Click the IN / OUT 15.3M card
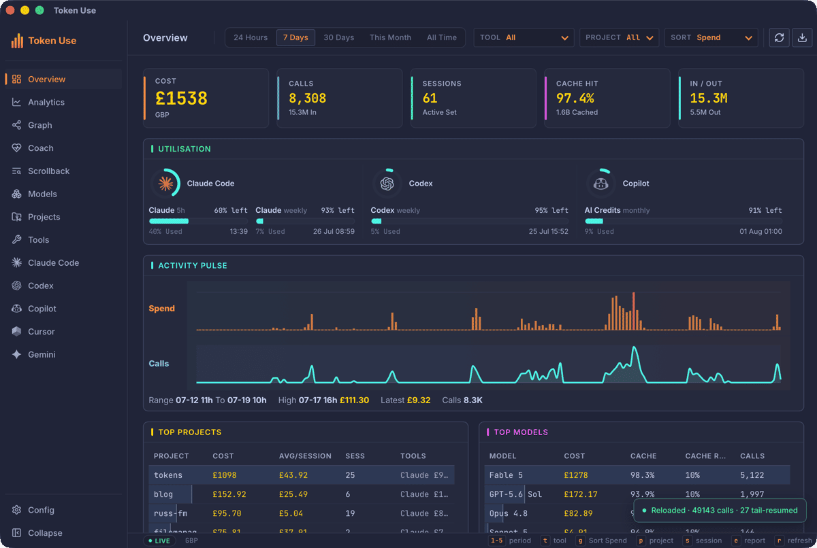 [x=741, y=98]
